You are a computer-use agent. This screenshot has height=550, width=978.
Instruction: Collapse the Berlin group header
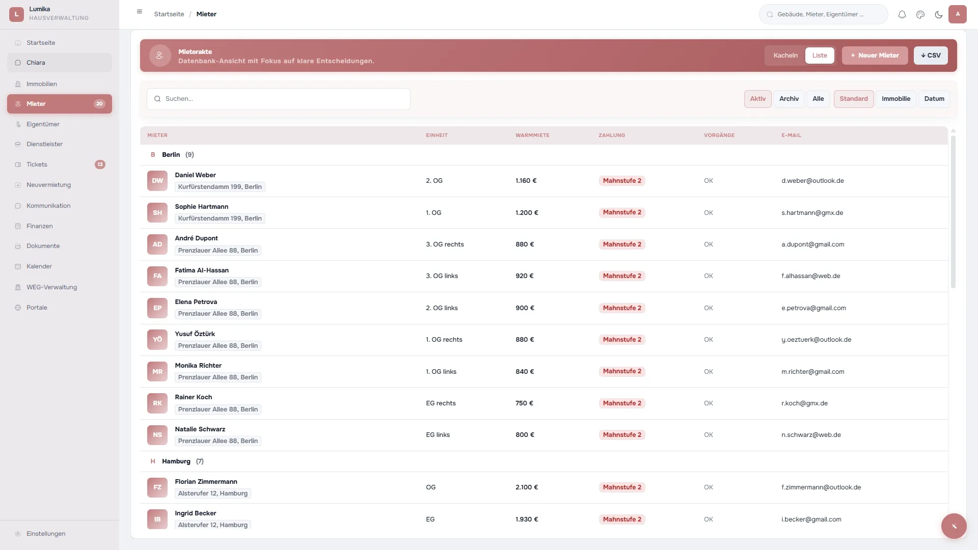(x=171, y=155)
